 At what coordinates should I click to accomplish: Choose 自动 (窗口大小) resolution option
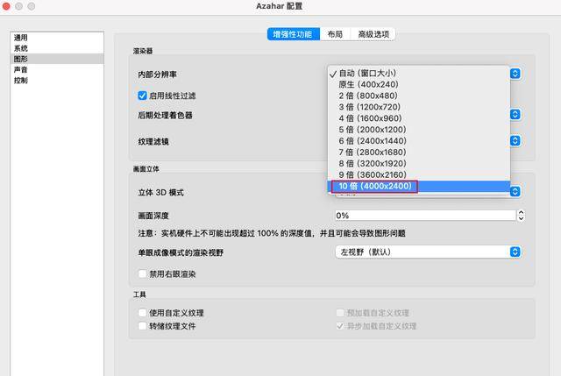click(419, 74)
